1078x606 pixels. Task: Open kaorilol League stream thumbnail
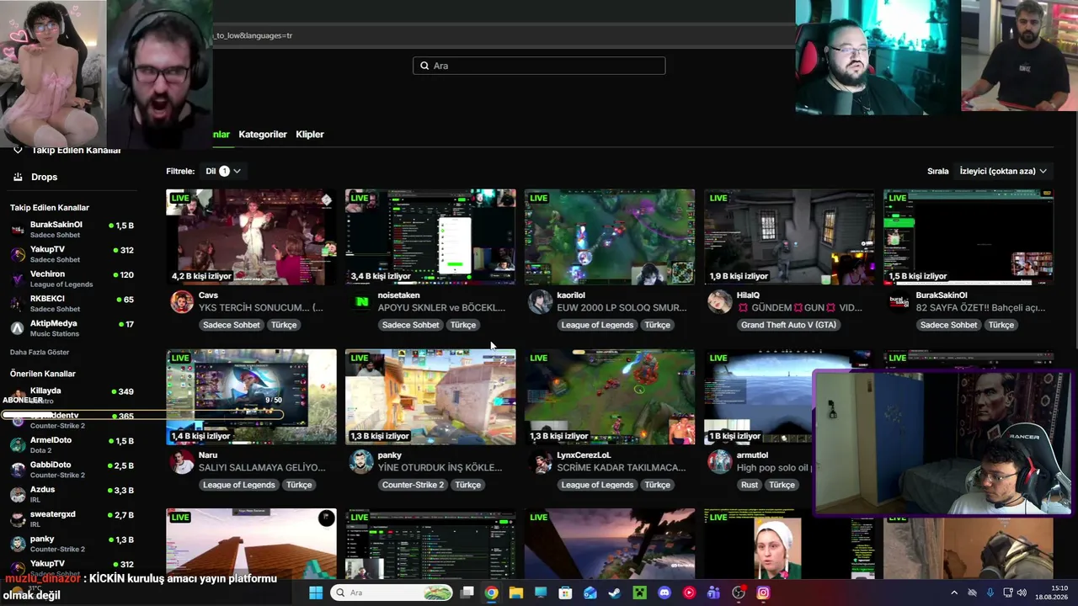(610, 237)
